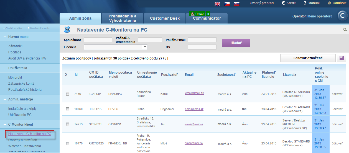Switch language to Czech flag
Screen dimensions: 349x153
point(227,4)
